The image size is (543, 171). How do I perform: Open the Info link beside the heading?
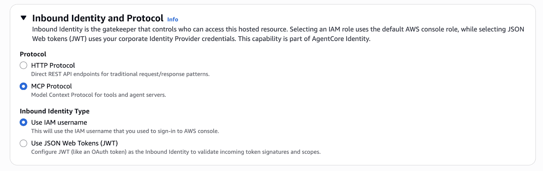pos(172,20)
